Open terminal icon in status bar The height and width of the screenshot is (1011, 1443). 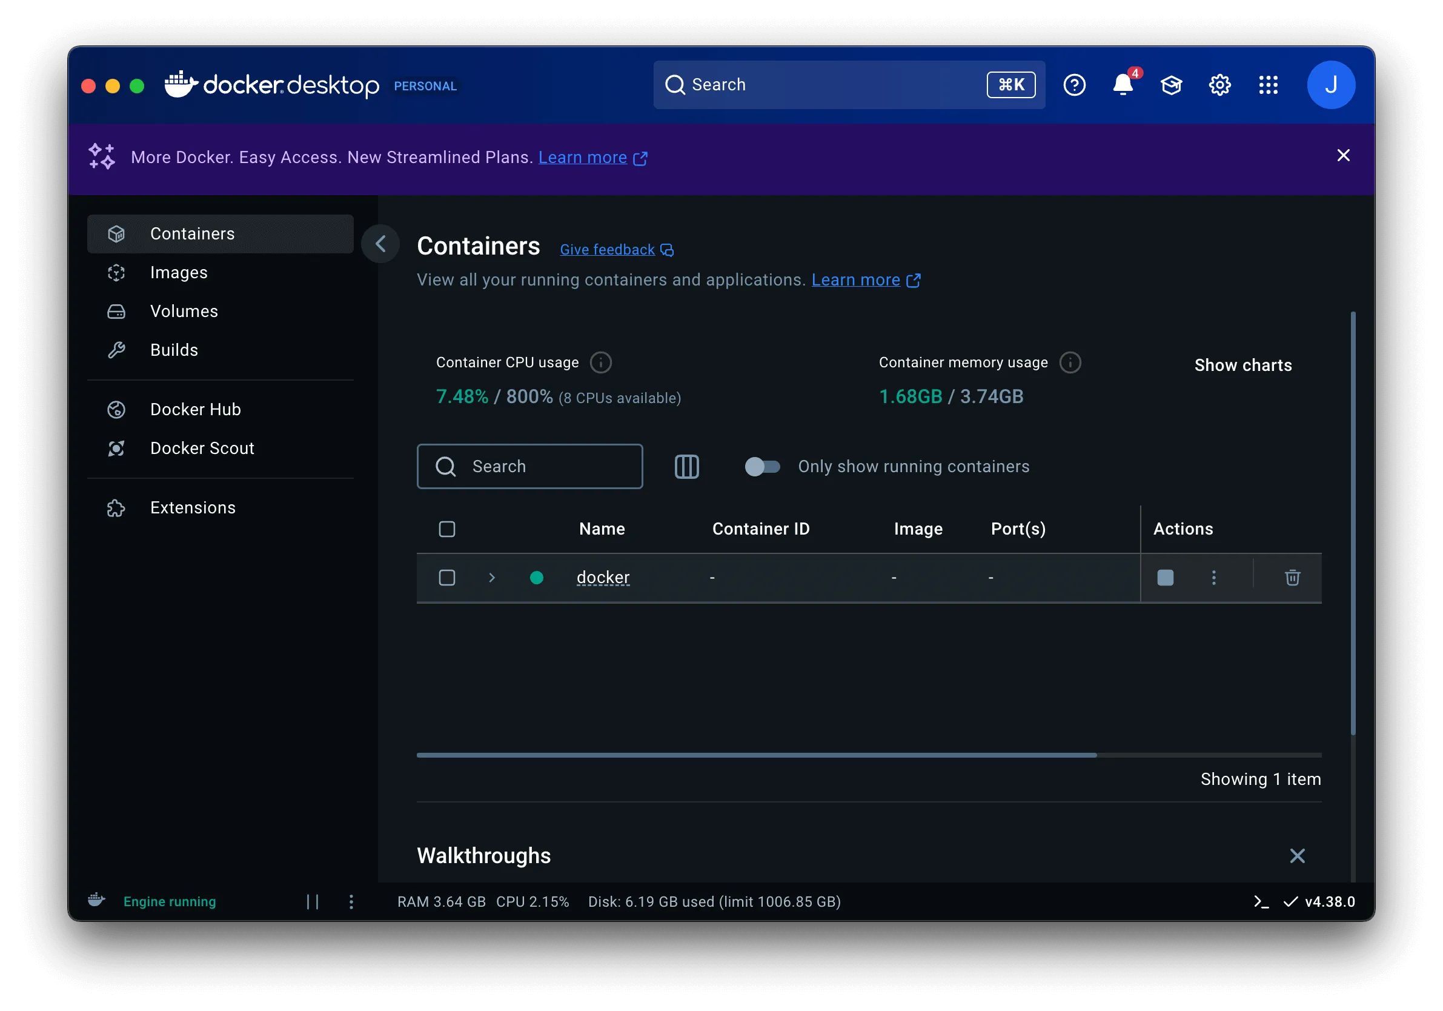1260,902
